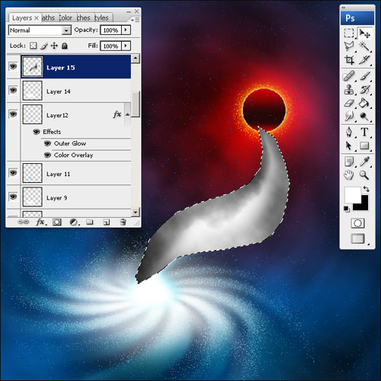
Task: Select the Crop tool
Action: coord(349,60)
